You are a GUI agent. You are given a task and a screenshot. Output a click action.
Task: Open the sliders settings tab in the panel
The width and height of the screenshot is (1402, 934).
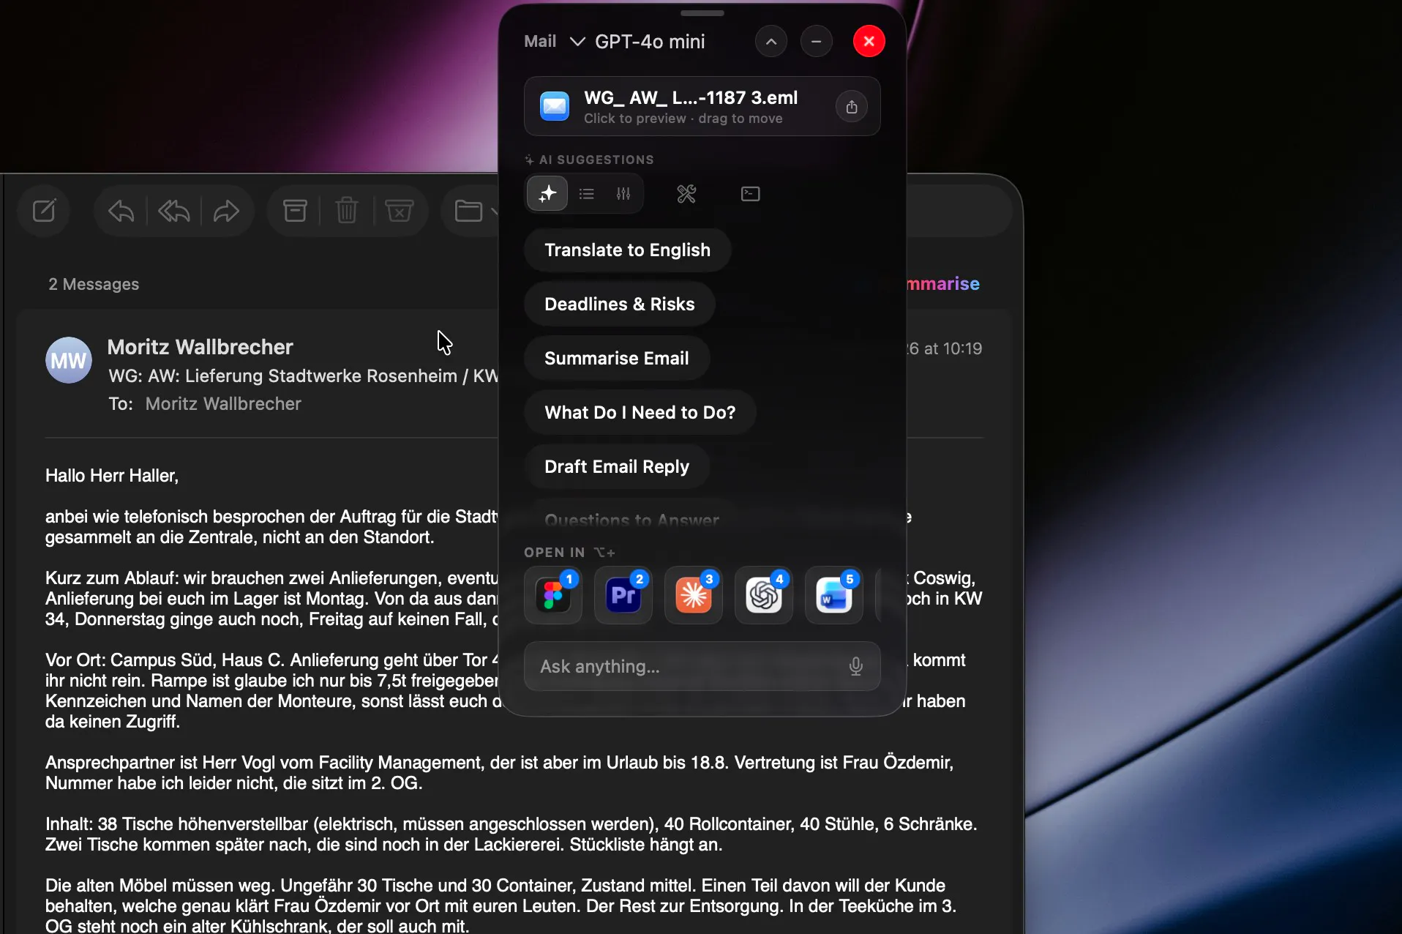[623, 194]
